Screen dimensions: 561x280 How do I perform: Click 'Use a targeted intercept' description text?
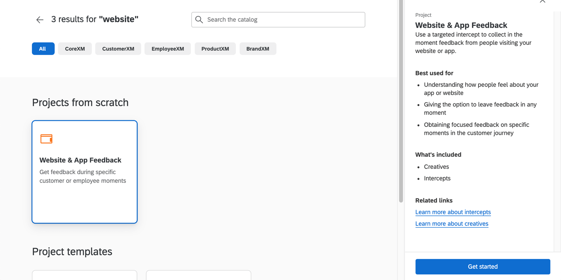473,43
